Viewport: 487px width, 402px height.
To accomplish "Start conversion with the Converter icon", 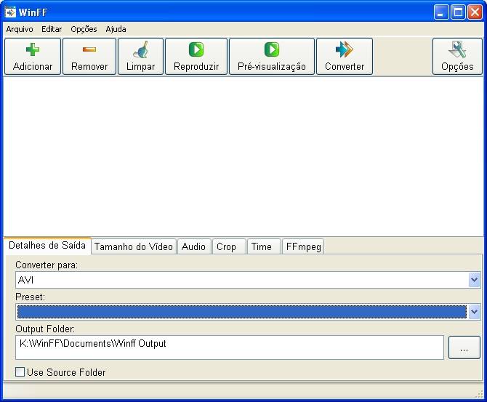I will (344, 50).
